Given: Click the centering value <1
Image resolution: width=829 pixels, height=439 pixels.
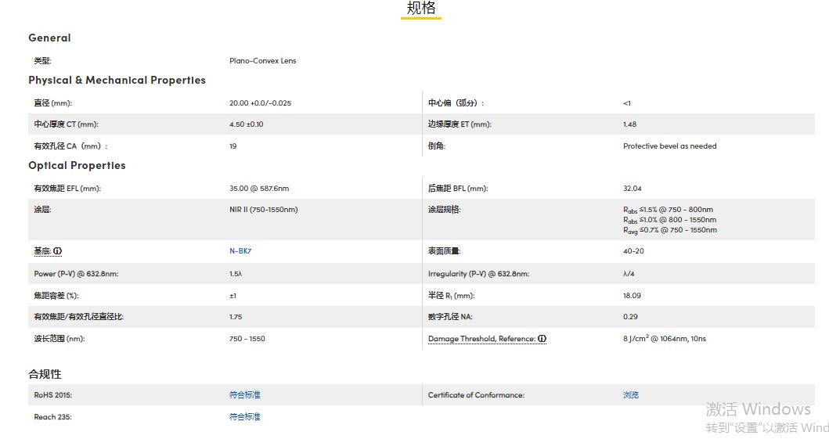Looking at the screenshot, I should click(x=627, y=103).
